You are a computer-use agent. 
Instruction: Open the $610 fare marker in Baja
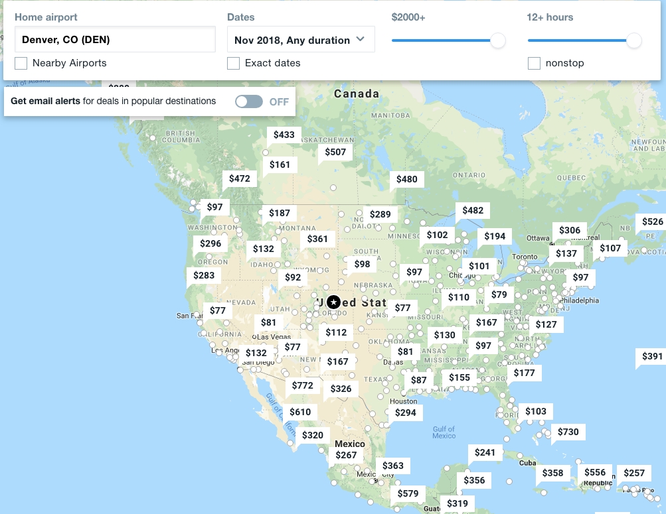pyautogui.click(x=299, y=412)
